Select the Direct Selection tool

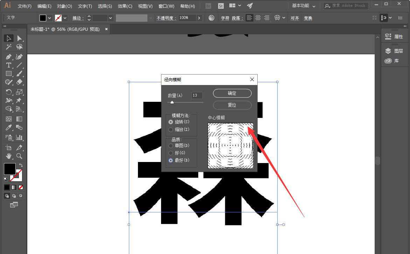click(19, 38)
